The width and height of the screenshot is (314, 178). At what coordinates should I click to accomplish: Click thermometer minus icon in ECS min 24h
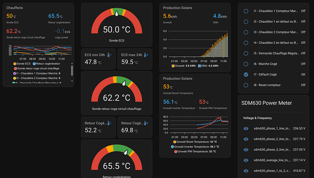coord(109,55)
